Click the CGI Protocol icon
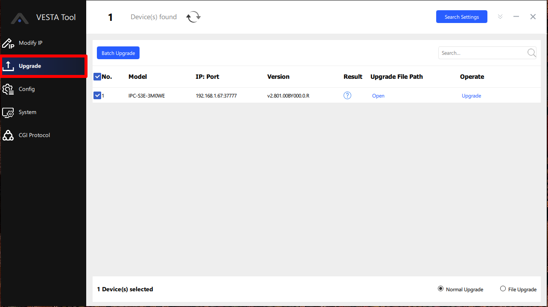 [8, 135]
